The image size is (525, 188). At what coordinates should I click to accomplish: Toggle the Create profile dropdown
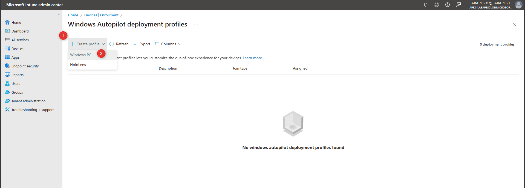tap(88, 44)
